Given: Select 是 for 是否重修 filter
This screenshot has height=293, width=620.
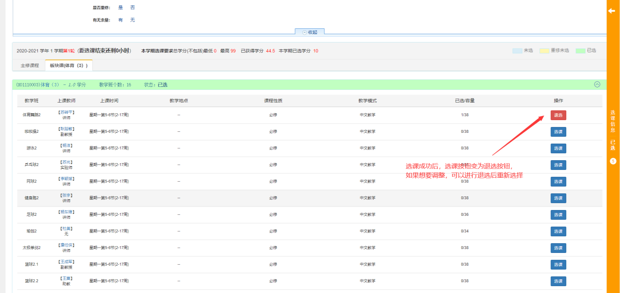Looking at the screenshot, I should (121, 8).
